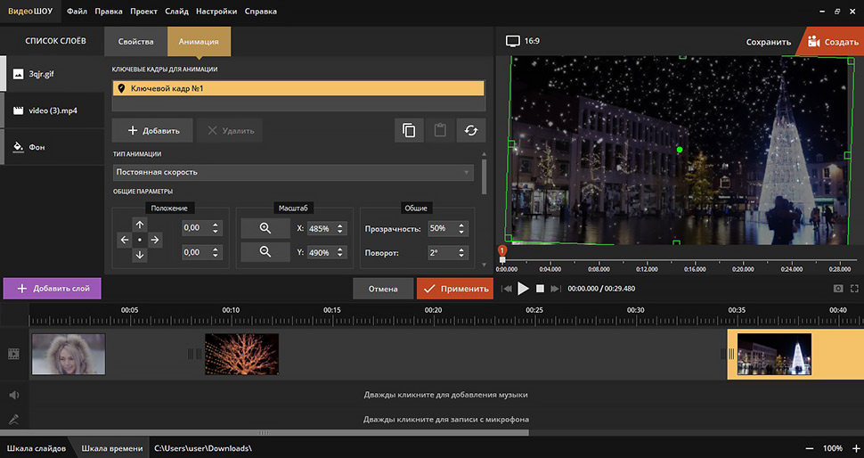Open the Настройки menu
This screenshot has height=458, width=864.
pyautogui.click(x=216, y=11)
